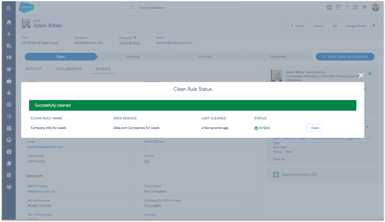
Task: Edit Company D-U-N-S Number pencil
Action: [247, 205]
